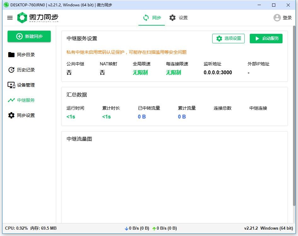Click the 新建同步 button
This screenshot has width=298, height=236.
pyautogui.click(x=29, y=36)
